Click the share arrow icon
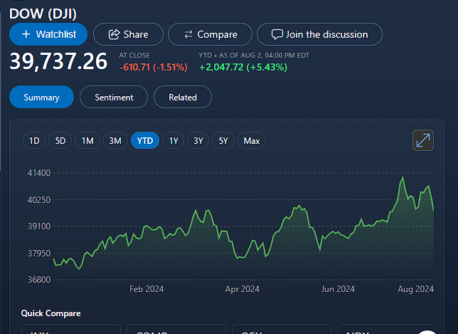 click(x=114, y=34)
